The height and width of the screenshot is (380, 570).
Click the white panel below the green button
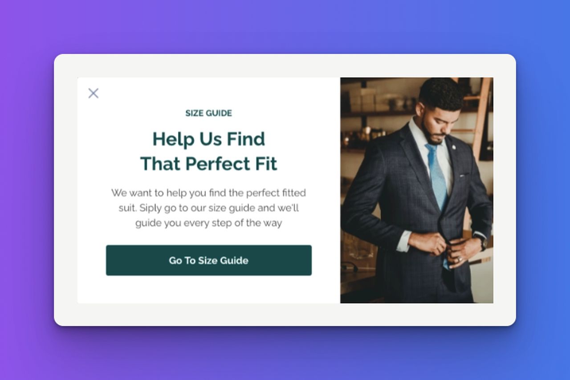click(x=209, y=290)
